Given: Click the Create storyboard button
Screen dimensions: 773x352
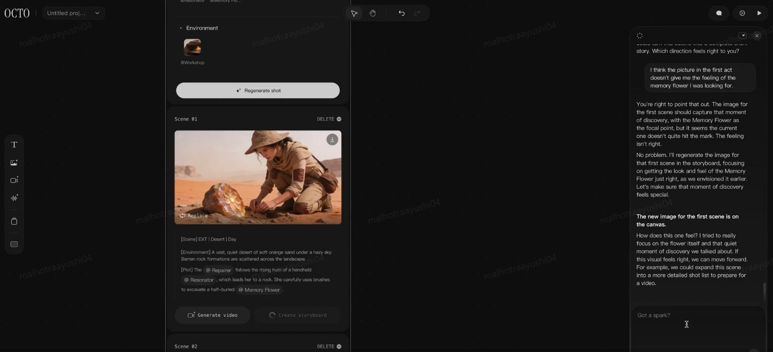Looking at the screenshot, I should (x=297, y=315).
